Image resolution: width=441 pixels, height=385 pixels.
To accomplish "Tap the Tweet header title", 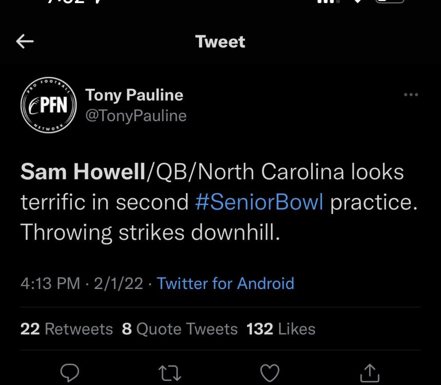I will click(x=221, y=42).
